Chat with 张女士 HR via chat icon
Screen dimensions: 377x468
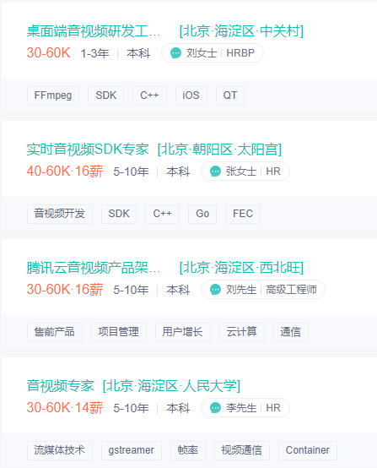click(x=215, y=171)
